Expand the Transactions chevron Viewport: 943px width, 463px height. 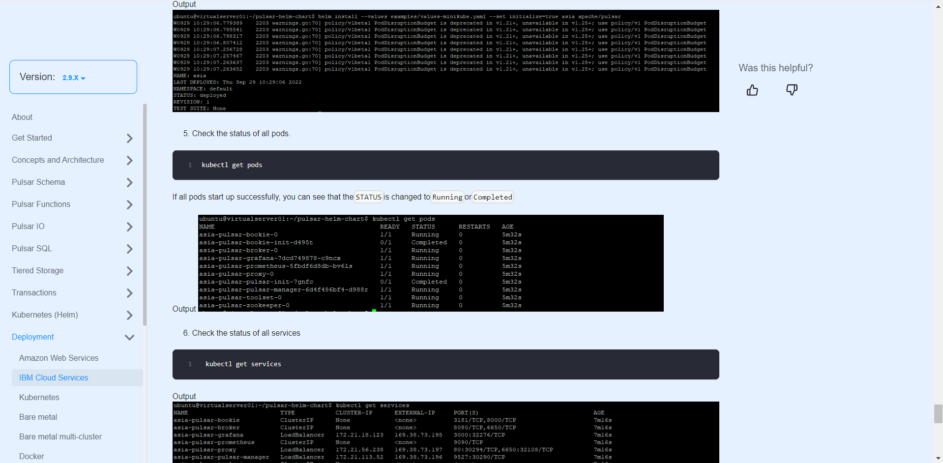129,293
